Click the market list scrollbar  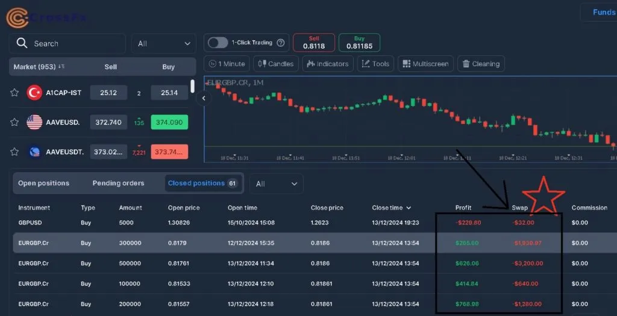click(192, 85)
